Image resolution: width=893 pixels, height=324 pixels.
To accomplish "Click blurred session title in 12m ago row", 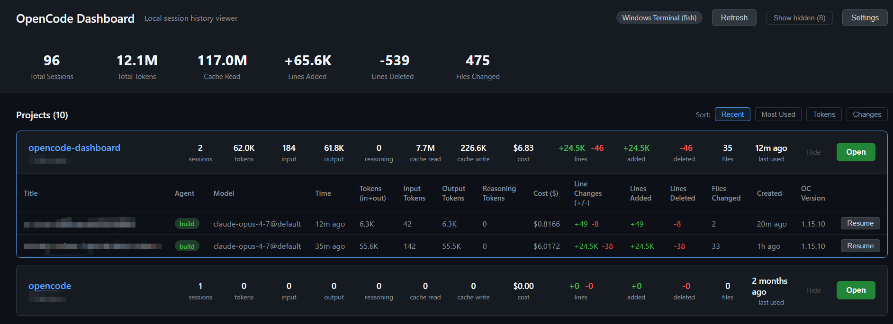I will coord(80,222).
